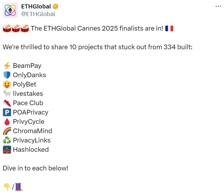Viewport: 224px width, 192px height.
Task: Click the red sneaker beside Pace Club
Action: tap(7, 103)
